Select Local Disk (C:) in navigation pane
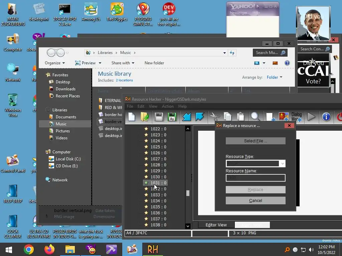Screen dimensions: 342x256 68,159
